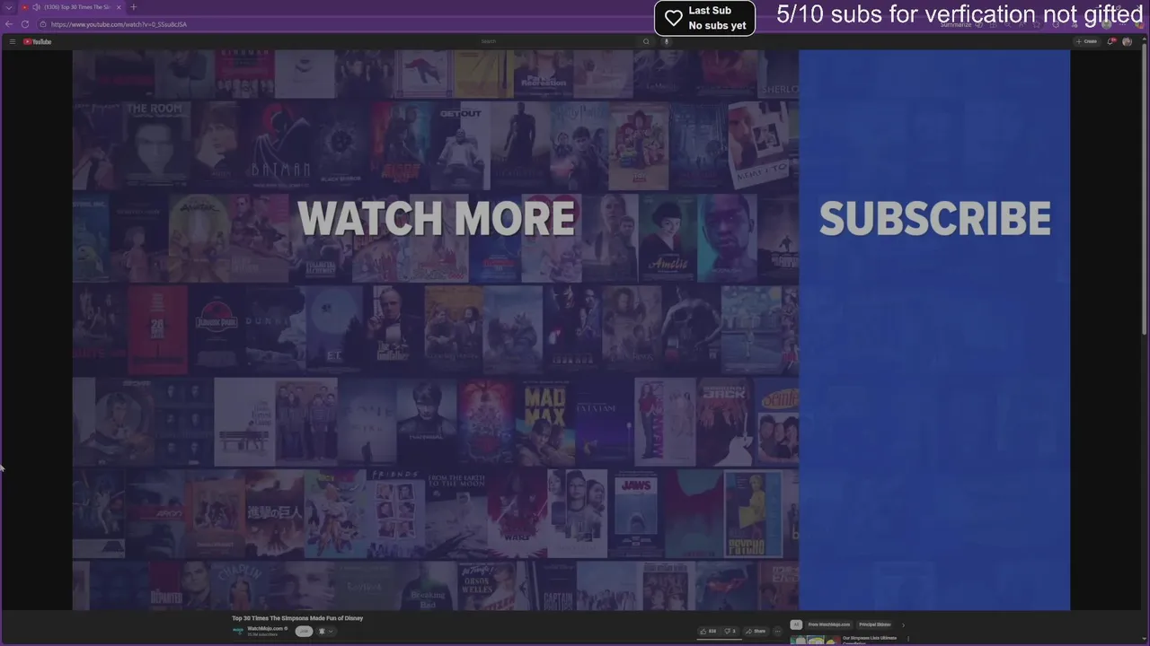Open the WatchMojo.com channel name link

pyautogui.click(x=265, y=628)
